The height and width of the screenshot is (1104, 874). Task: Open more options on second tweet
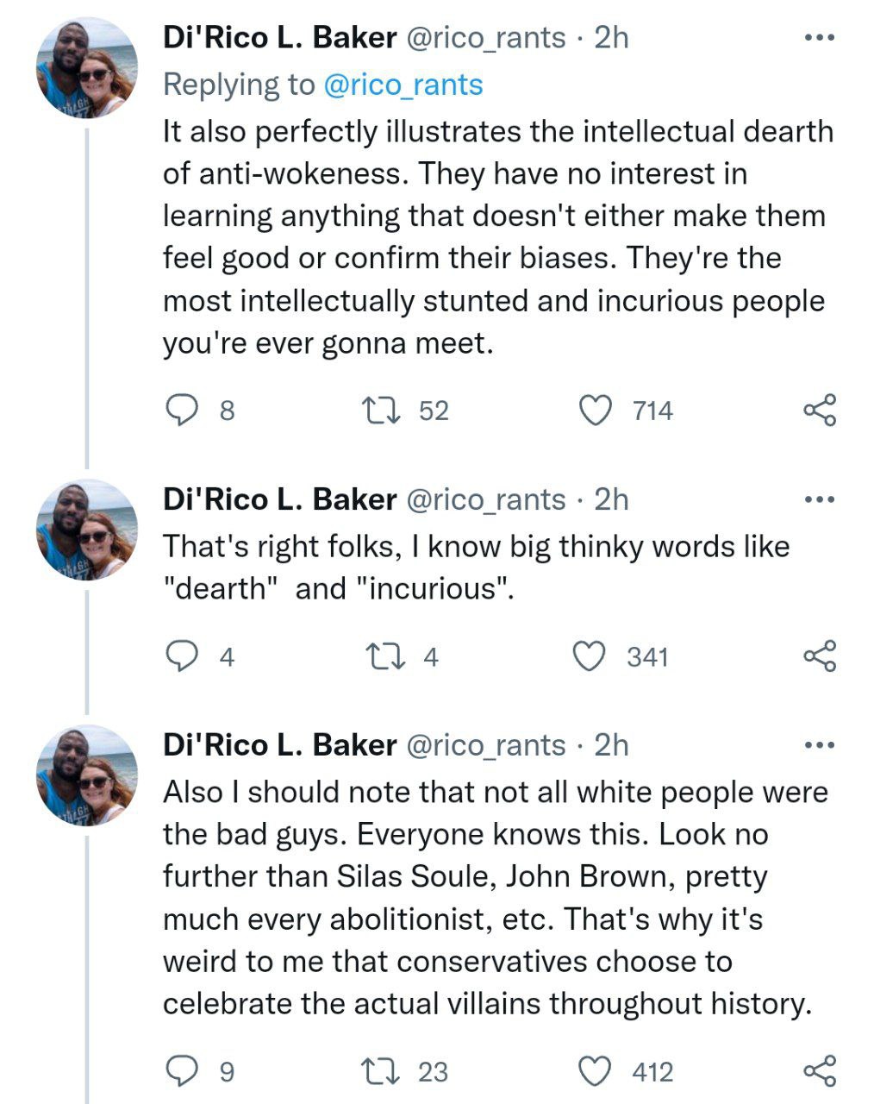click(x=819, y=499)
